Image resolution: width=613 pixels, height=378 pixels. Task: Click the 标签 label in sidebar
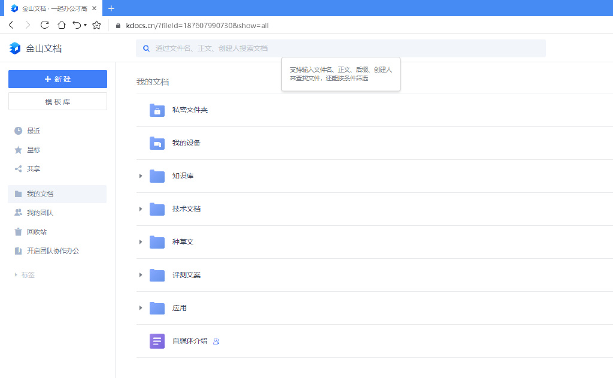[x=28, y=275]
